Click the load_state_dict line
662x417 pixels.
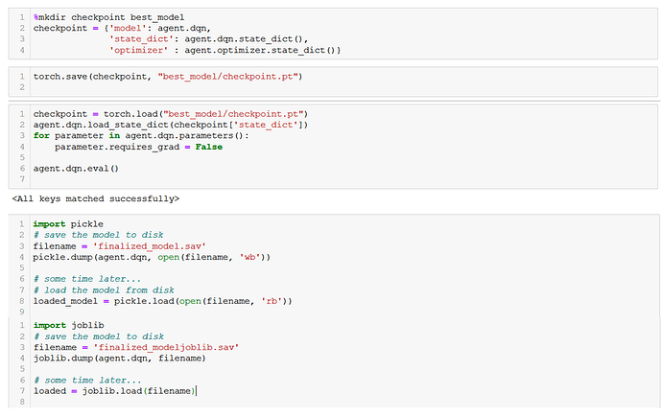170,125
